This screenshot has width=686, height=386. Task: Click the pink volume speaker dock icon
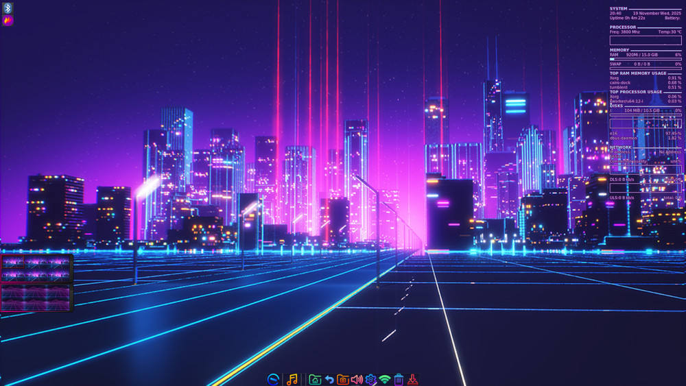coord(357,379)
